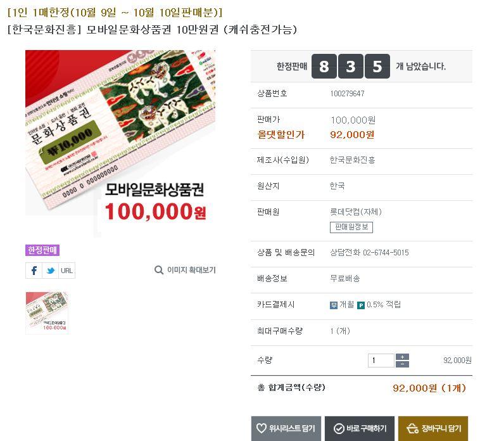Screen dimensions: 480x441
Task: Add to cart with 장바구니 담기
Action: tap(433, 428)
